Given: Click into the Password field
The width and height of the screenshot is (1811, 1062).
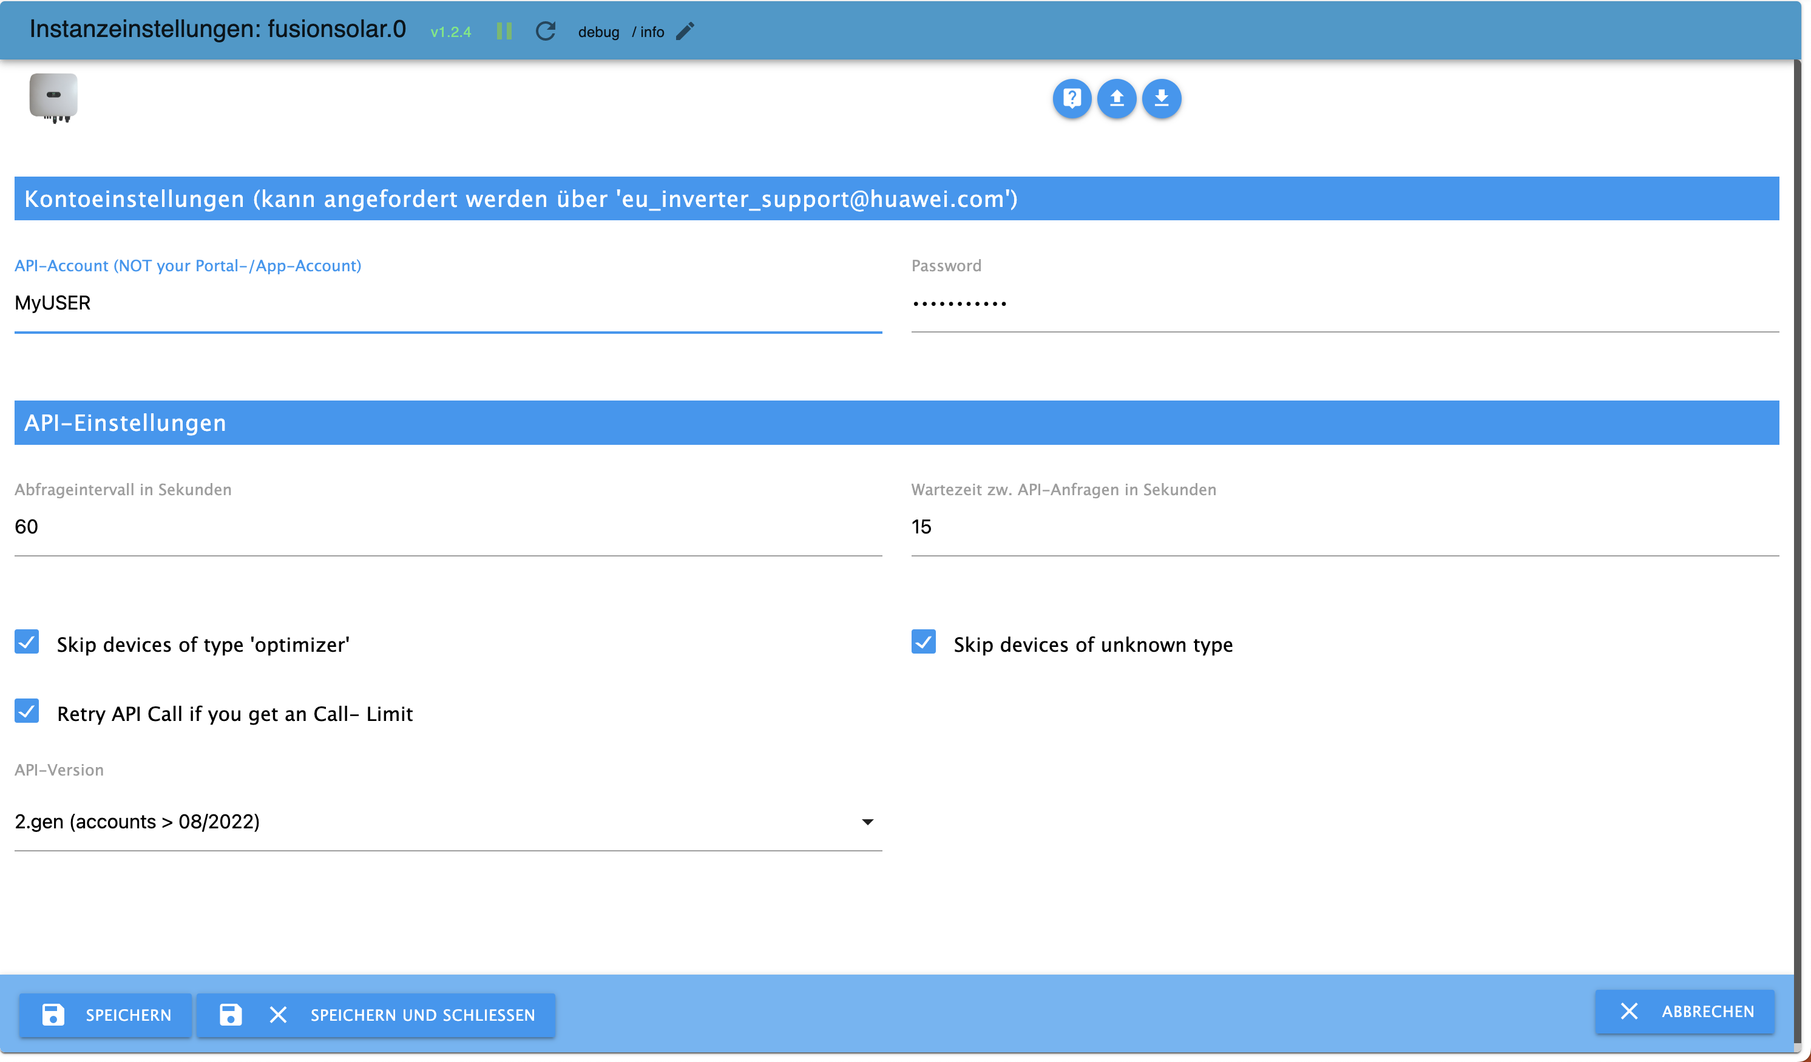Looking at the screenshot, I should [1344, 302].
